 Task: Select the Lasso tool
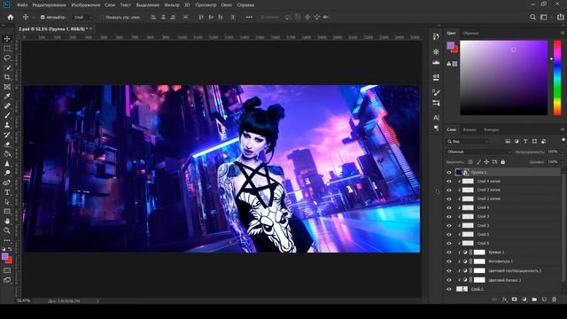(7, 58)
